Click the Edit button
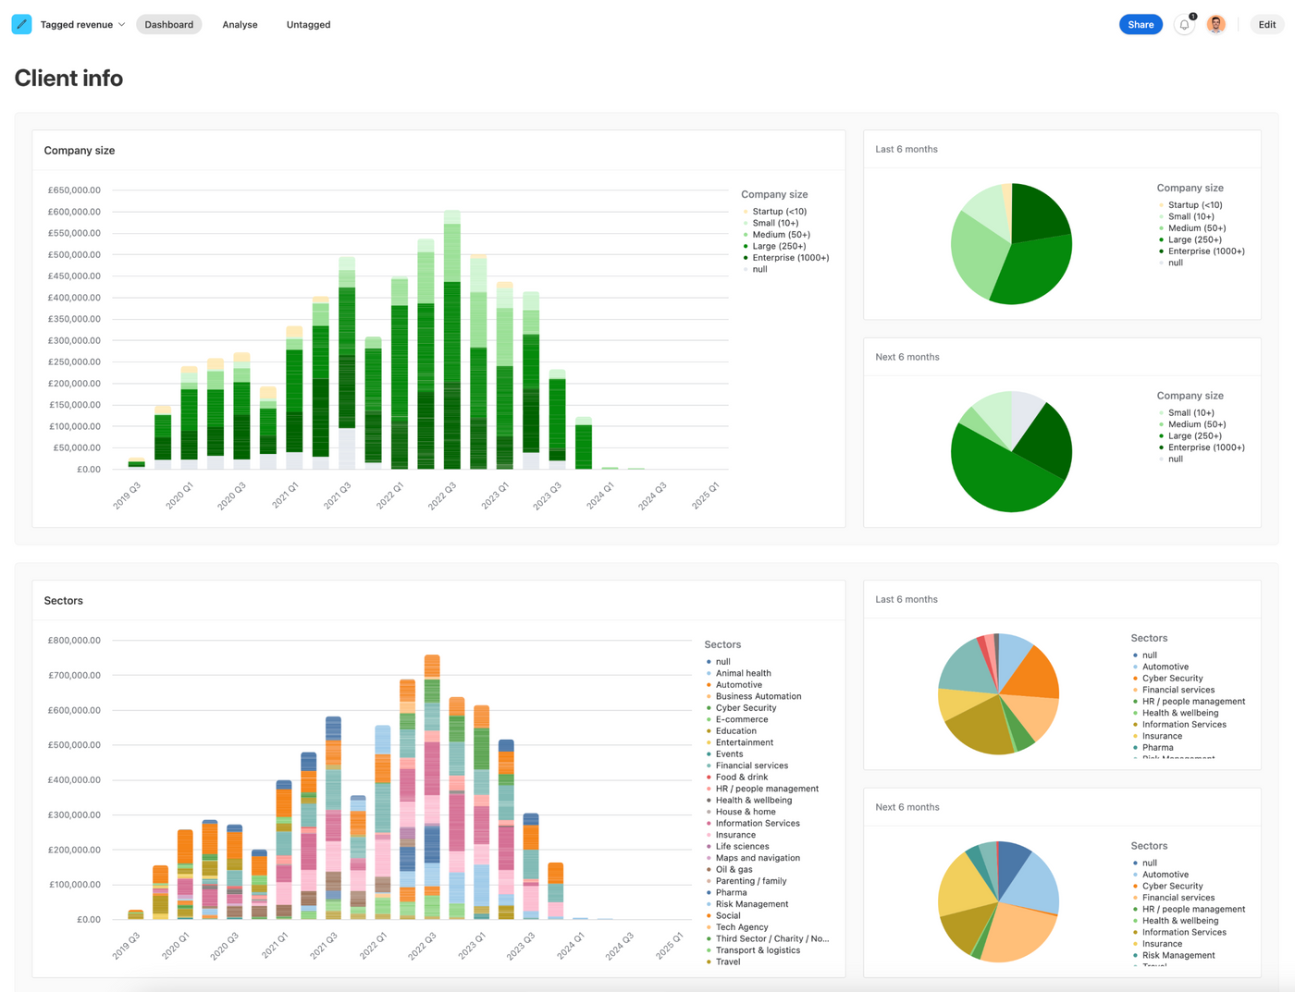This screenshot has width=1295, height=992. click(1266, 24)
